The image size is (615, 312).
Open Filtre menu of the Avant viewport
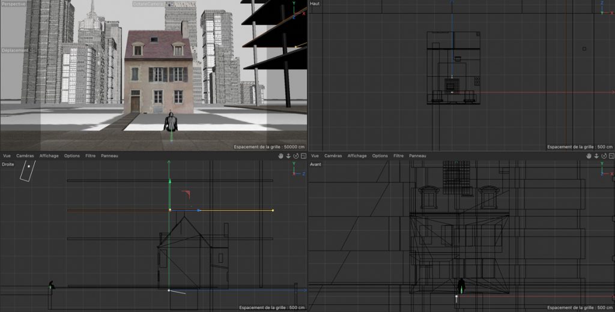click(x=399, y=156)
